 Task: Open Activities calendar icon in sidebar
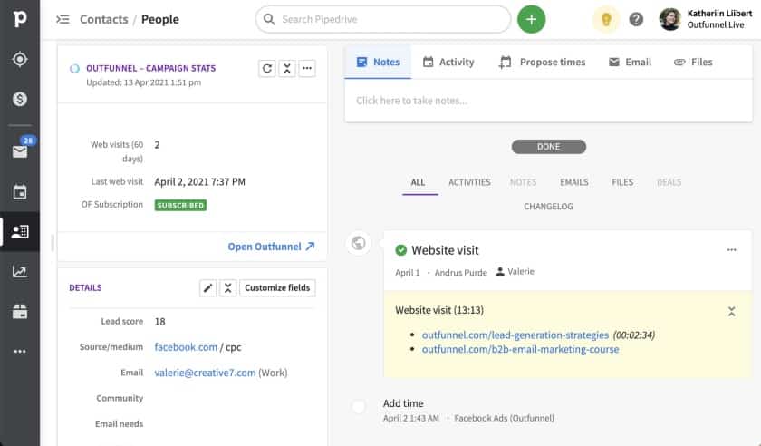point(20,192)
